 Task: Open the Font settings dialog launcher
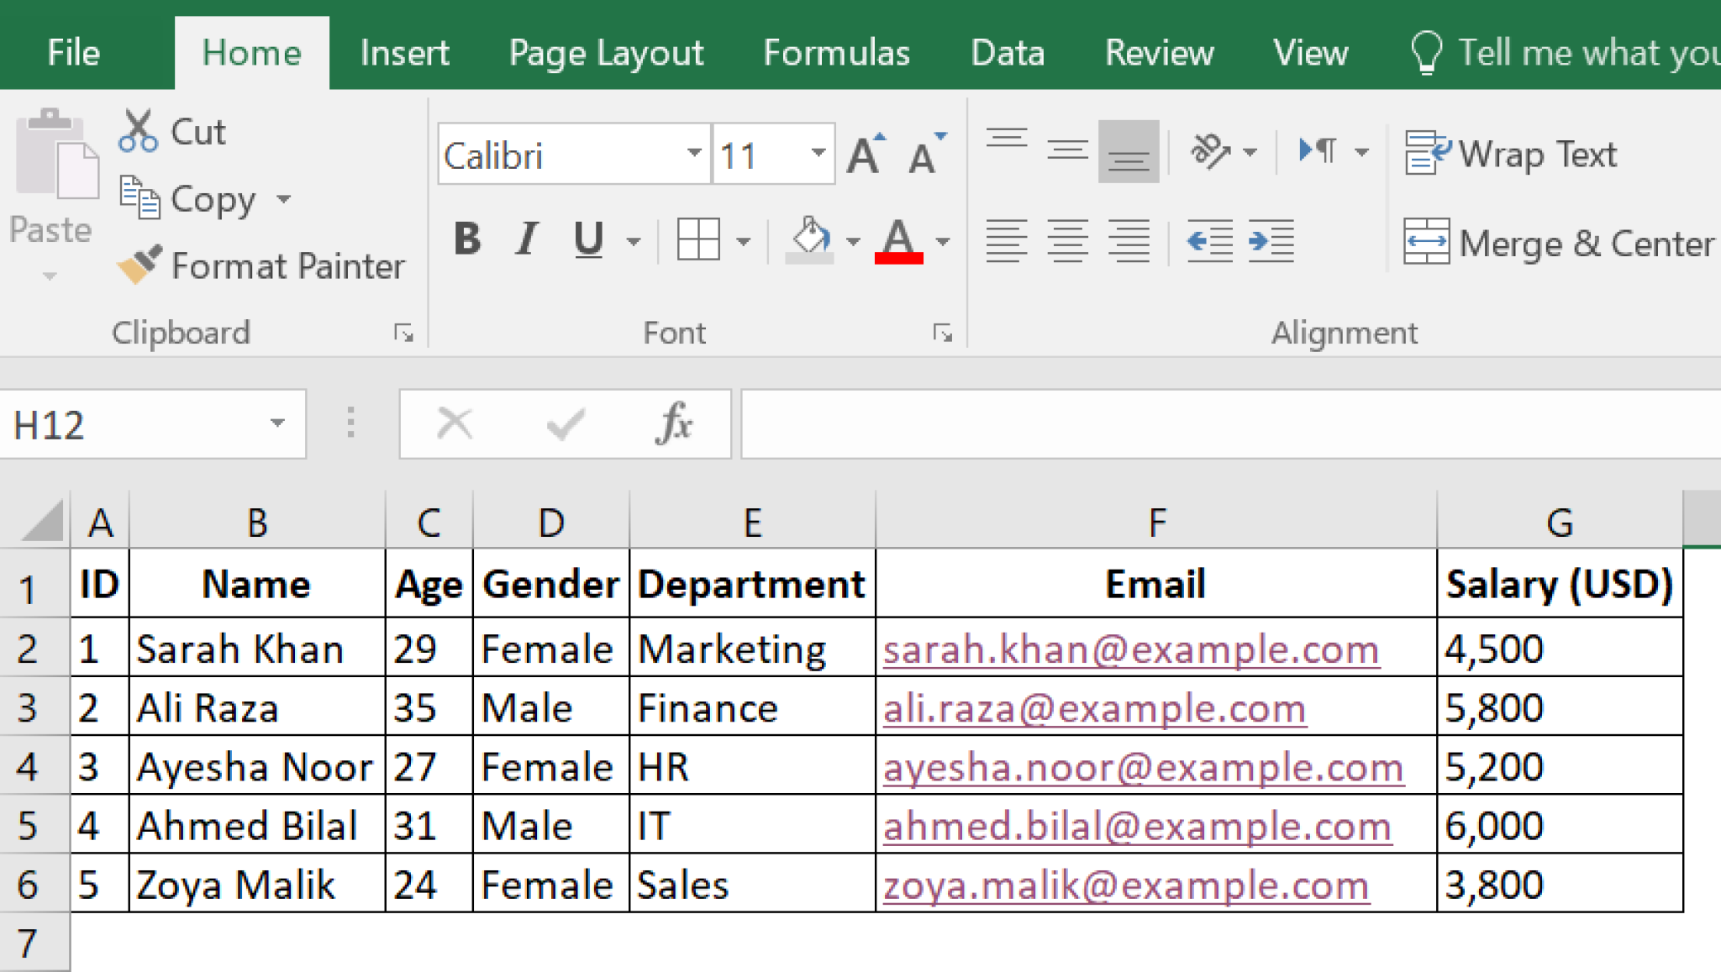coord(943,333)
